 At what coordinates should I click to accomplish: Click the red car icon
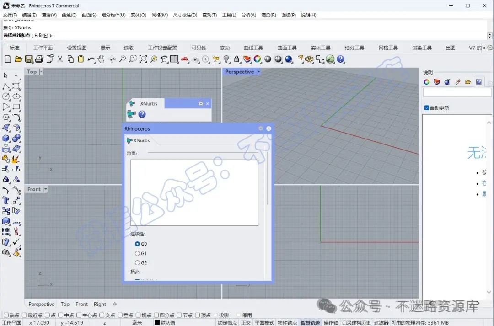pyautogui.click(x=185, y=59)
